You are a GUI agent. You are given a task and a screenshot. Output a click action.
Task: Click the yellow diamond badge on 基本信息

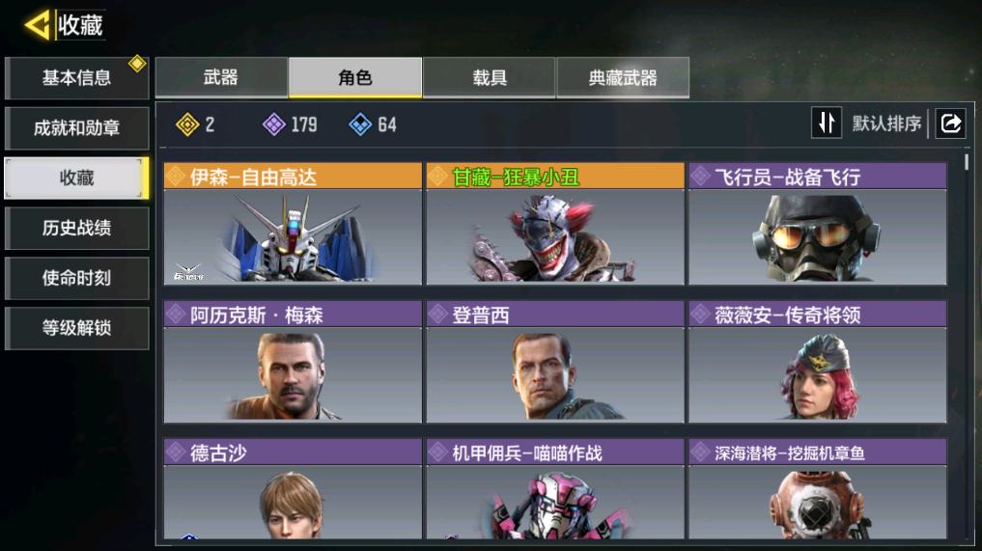pyautogui.click(x=137, y=64)
